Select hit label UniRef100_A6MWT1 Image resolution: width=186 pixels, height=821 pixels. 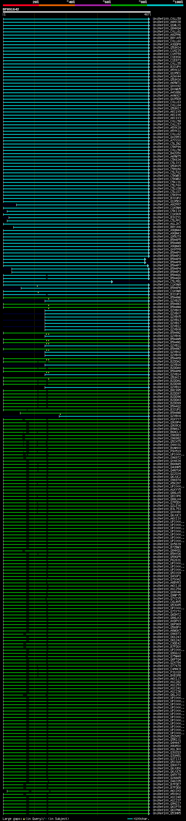(x=167, y=83)
